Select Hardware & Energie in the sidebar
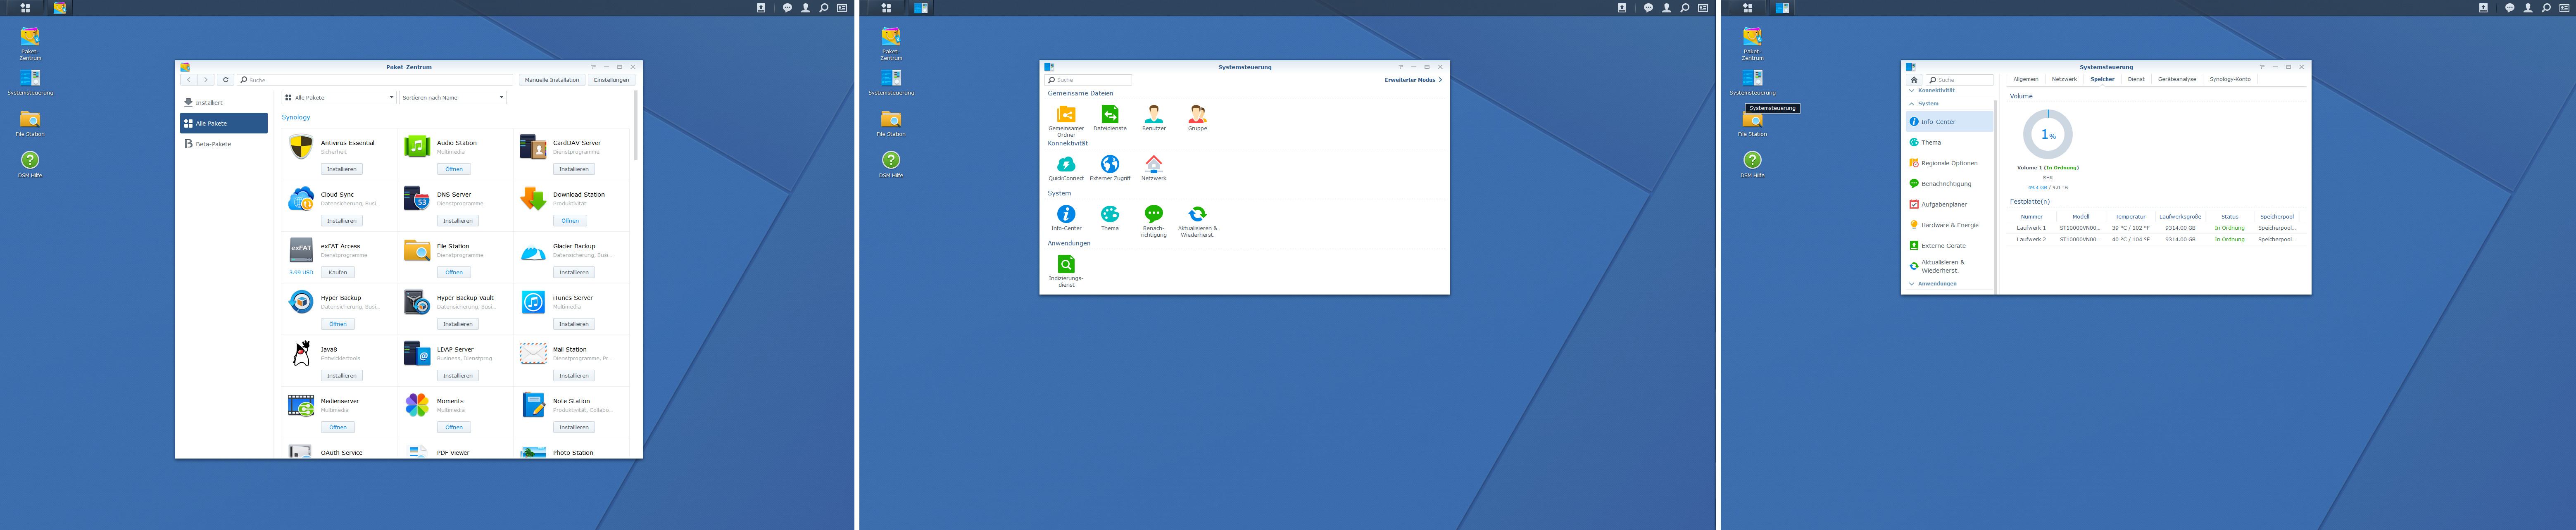This screenshot has height=530, width=2576. 1949,225
